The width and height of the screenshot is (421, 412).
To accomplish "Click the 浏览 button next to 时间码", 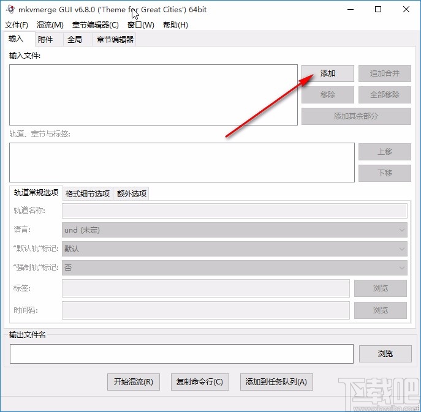I will [x=380, y=310].
